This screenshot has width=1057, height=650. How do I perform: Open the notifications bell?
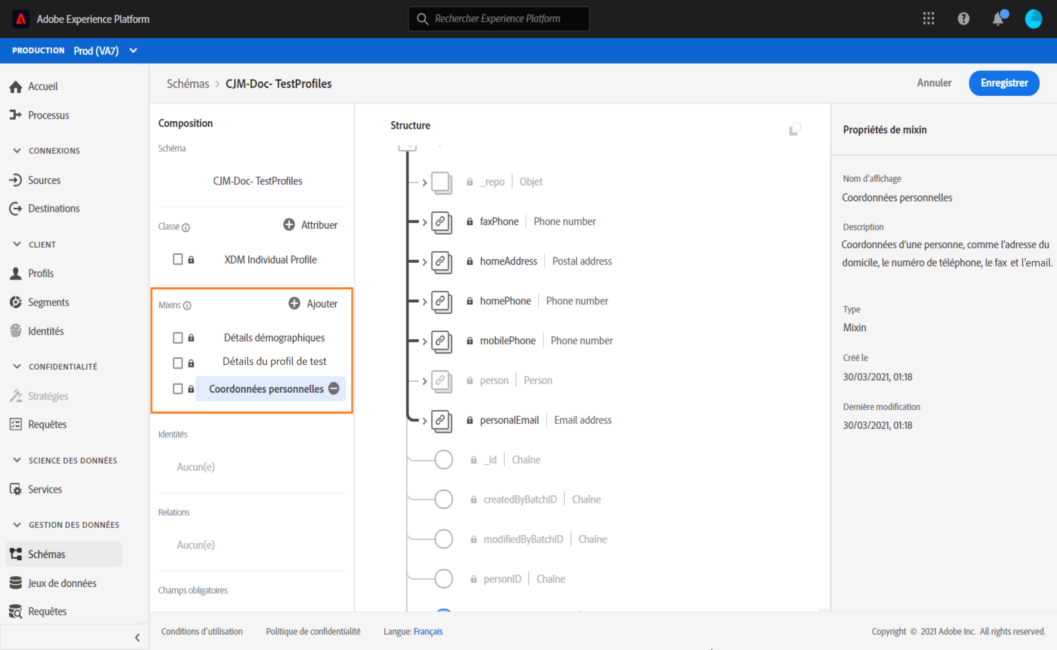(998, 19)
